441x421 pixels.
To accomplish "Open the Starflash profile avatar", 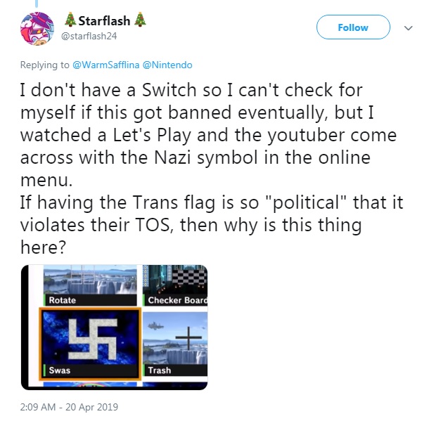I will pos(37,28).
